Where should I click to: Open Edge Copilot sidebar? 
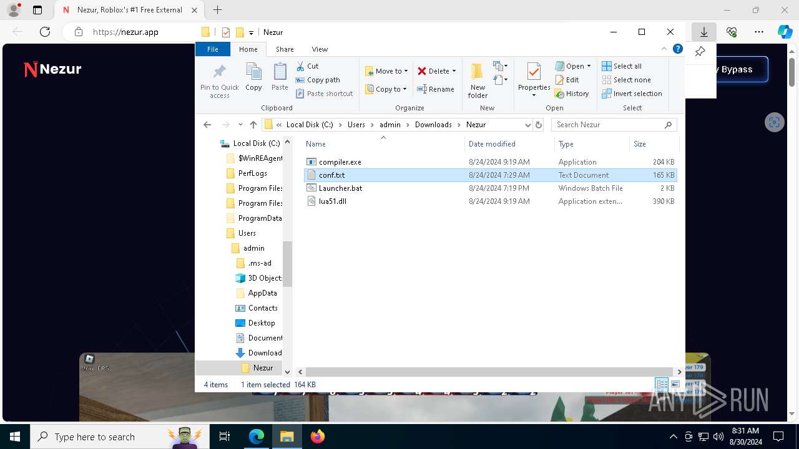point(785,32)
